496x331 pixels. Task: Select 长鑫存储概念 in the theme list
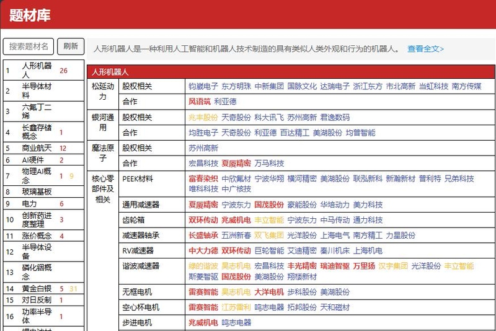(x=43, y=132)
